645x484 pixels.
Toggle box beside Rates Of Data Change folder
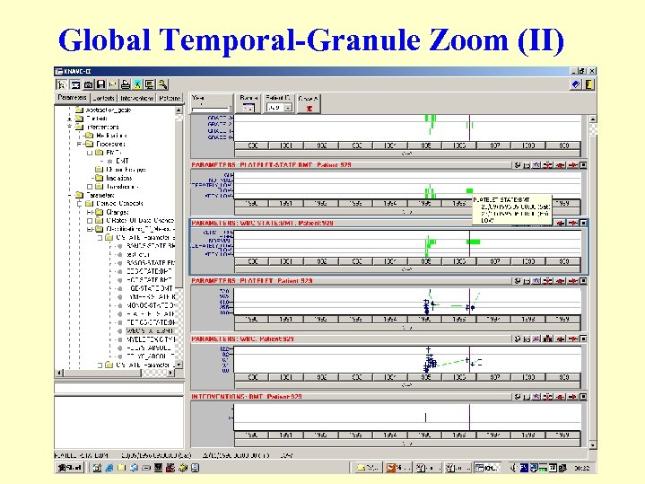[x=90, y=221]
